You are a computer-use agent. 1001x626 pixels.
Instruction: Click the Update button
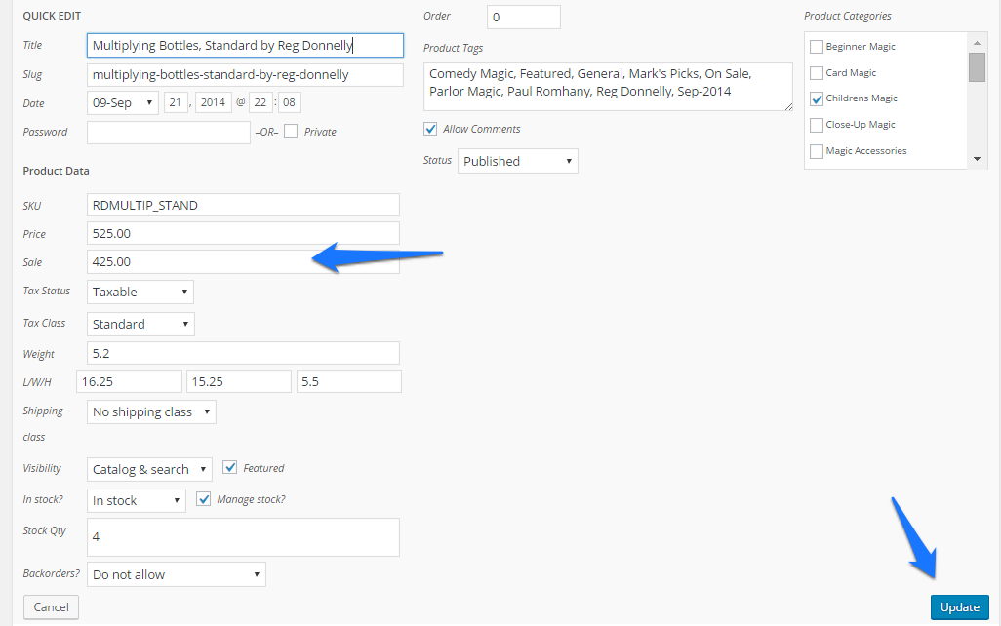(x=959, y=607)
